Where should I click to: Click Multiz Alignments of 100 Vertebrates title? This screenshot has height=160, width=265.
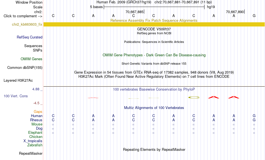[x=154, y=108]
